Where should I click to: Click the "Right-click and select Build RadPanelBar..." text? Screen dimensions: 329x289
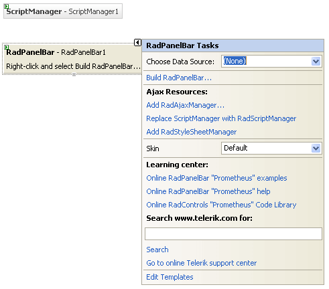coord(73,66)
